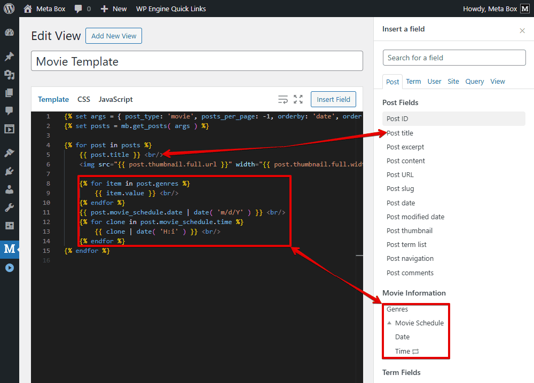
Task: Select the Post thumbnail field
Action: tap(409, 230)
